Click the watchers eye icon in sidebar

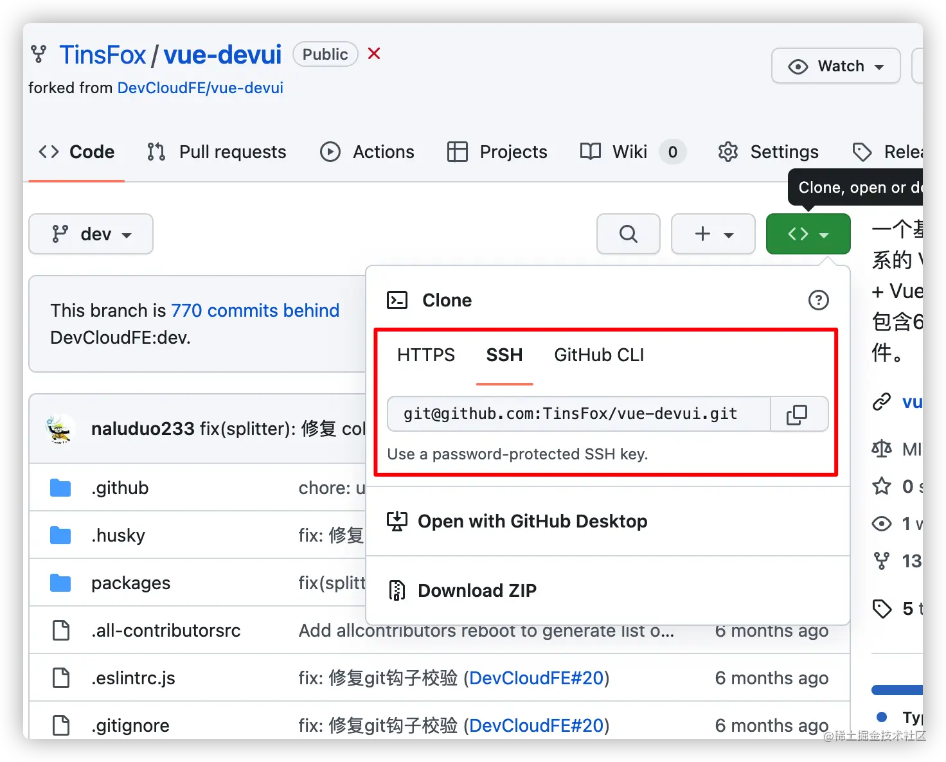pos(882,524)
